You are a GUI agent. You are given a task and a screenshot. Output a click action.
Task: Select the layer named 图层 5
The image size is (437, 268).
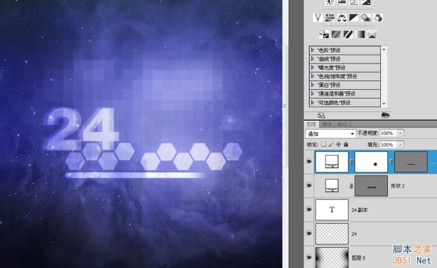358,258
